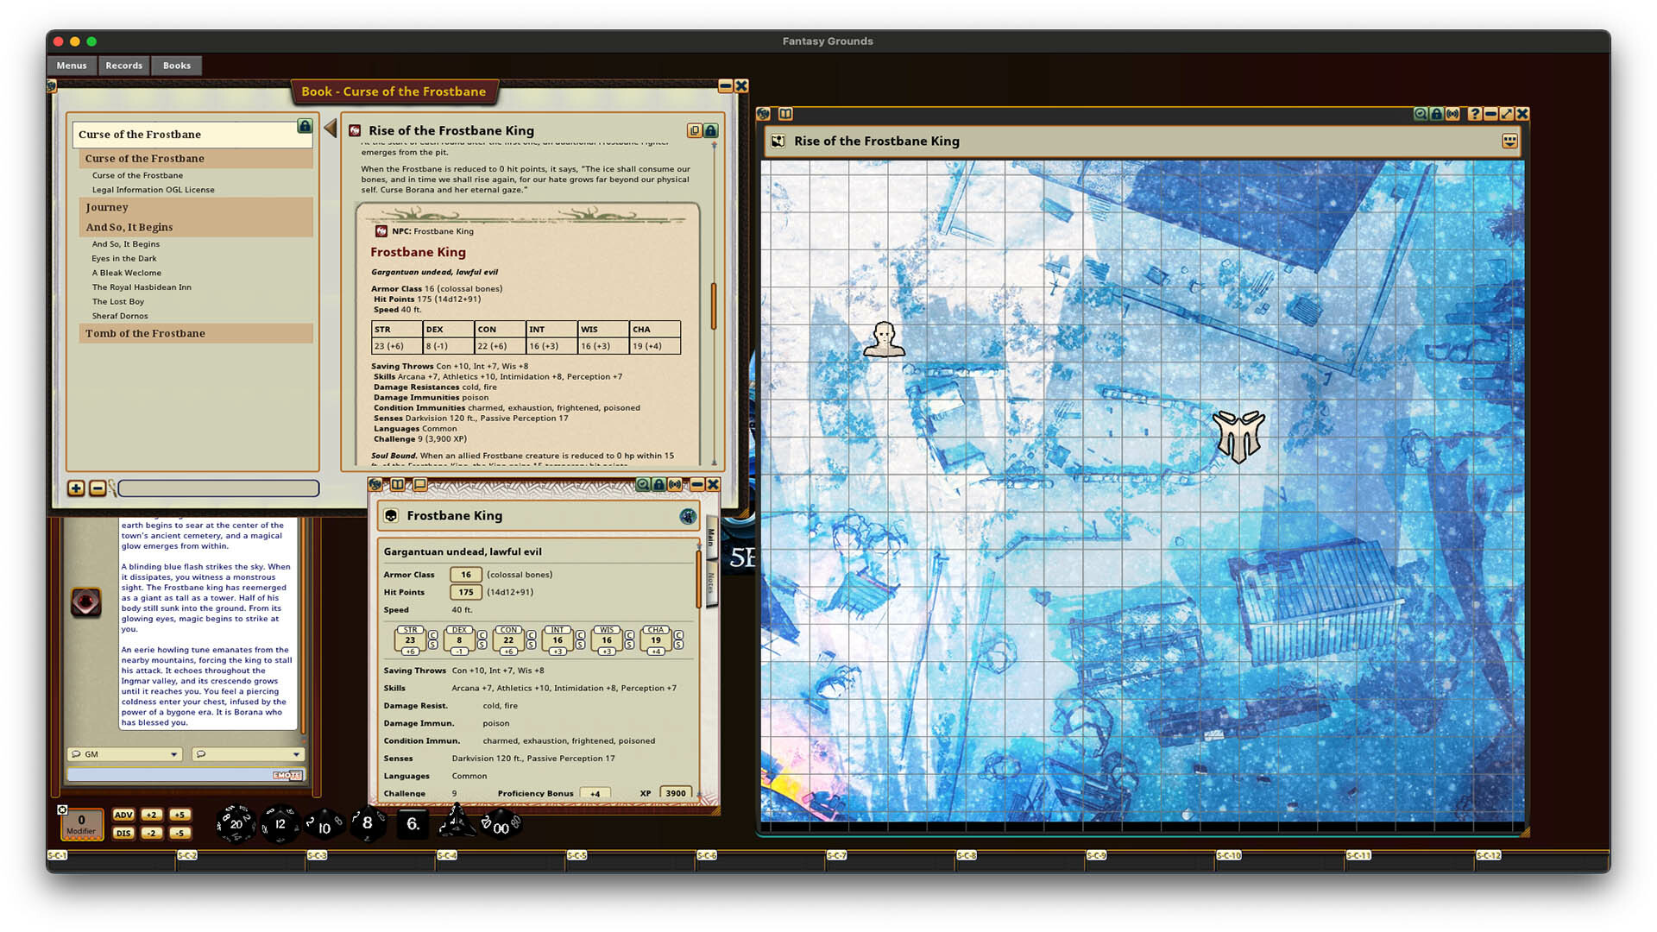Roll the percentile d100 die
Image resolution: width=1657 pixels, height=932 pixels.
pos(501,826)
